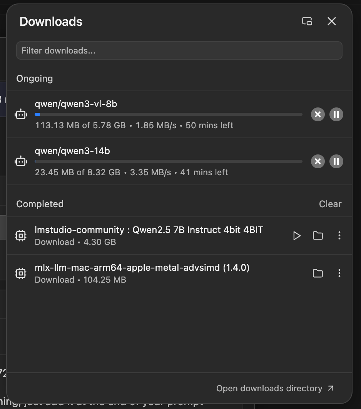Open more options for Qwen2.5 7B Instruct

click(x=339, y=236)
